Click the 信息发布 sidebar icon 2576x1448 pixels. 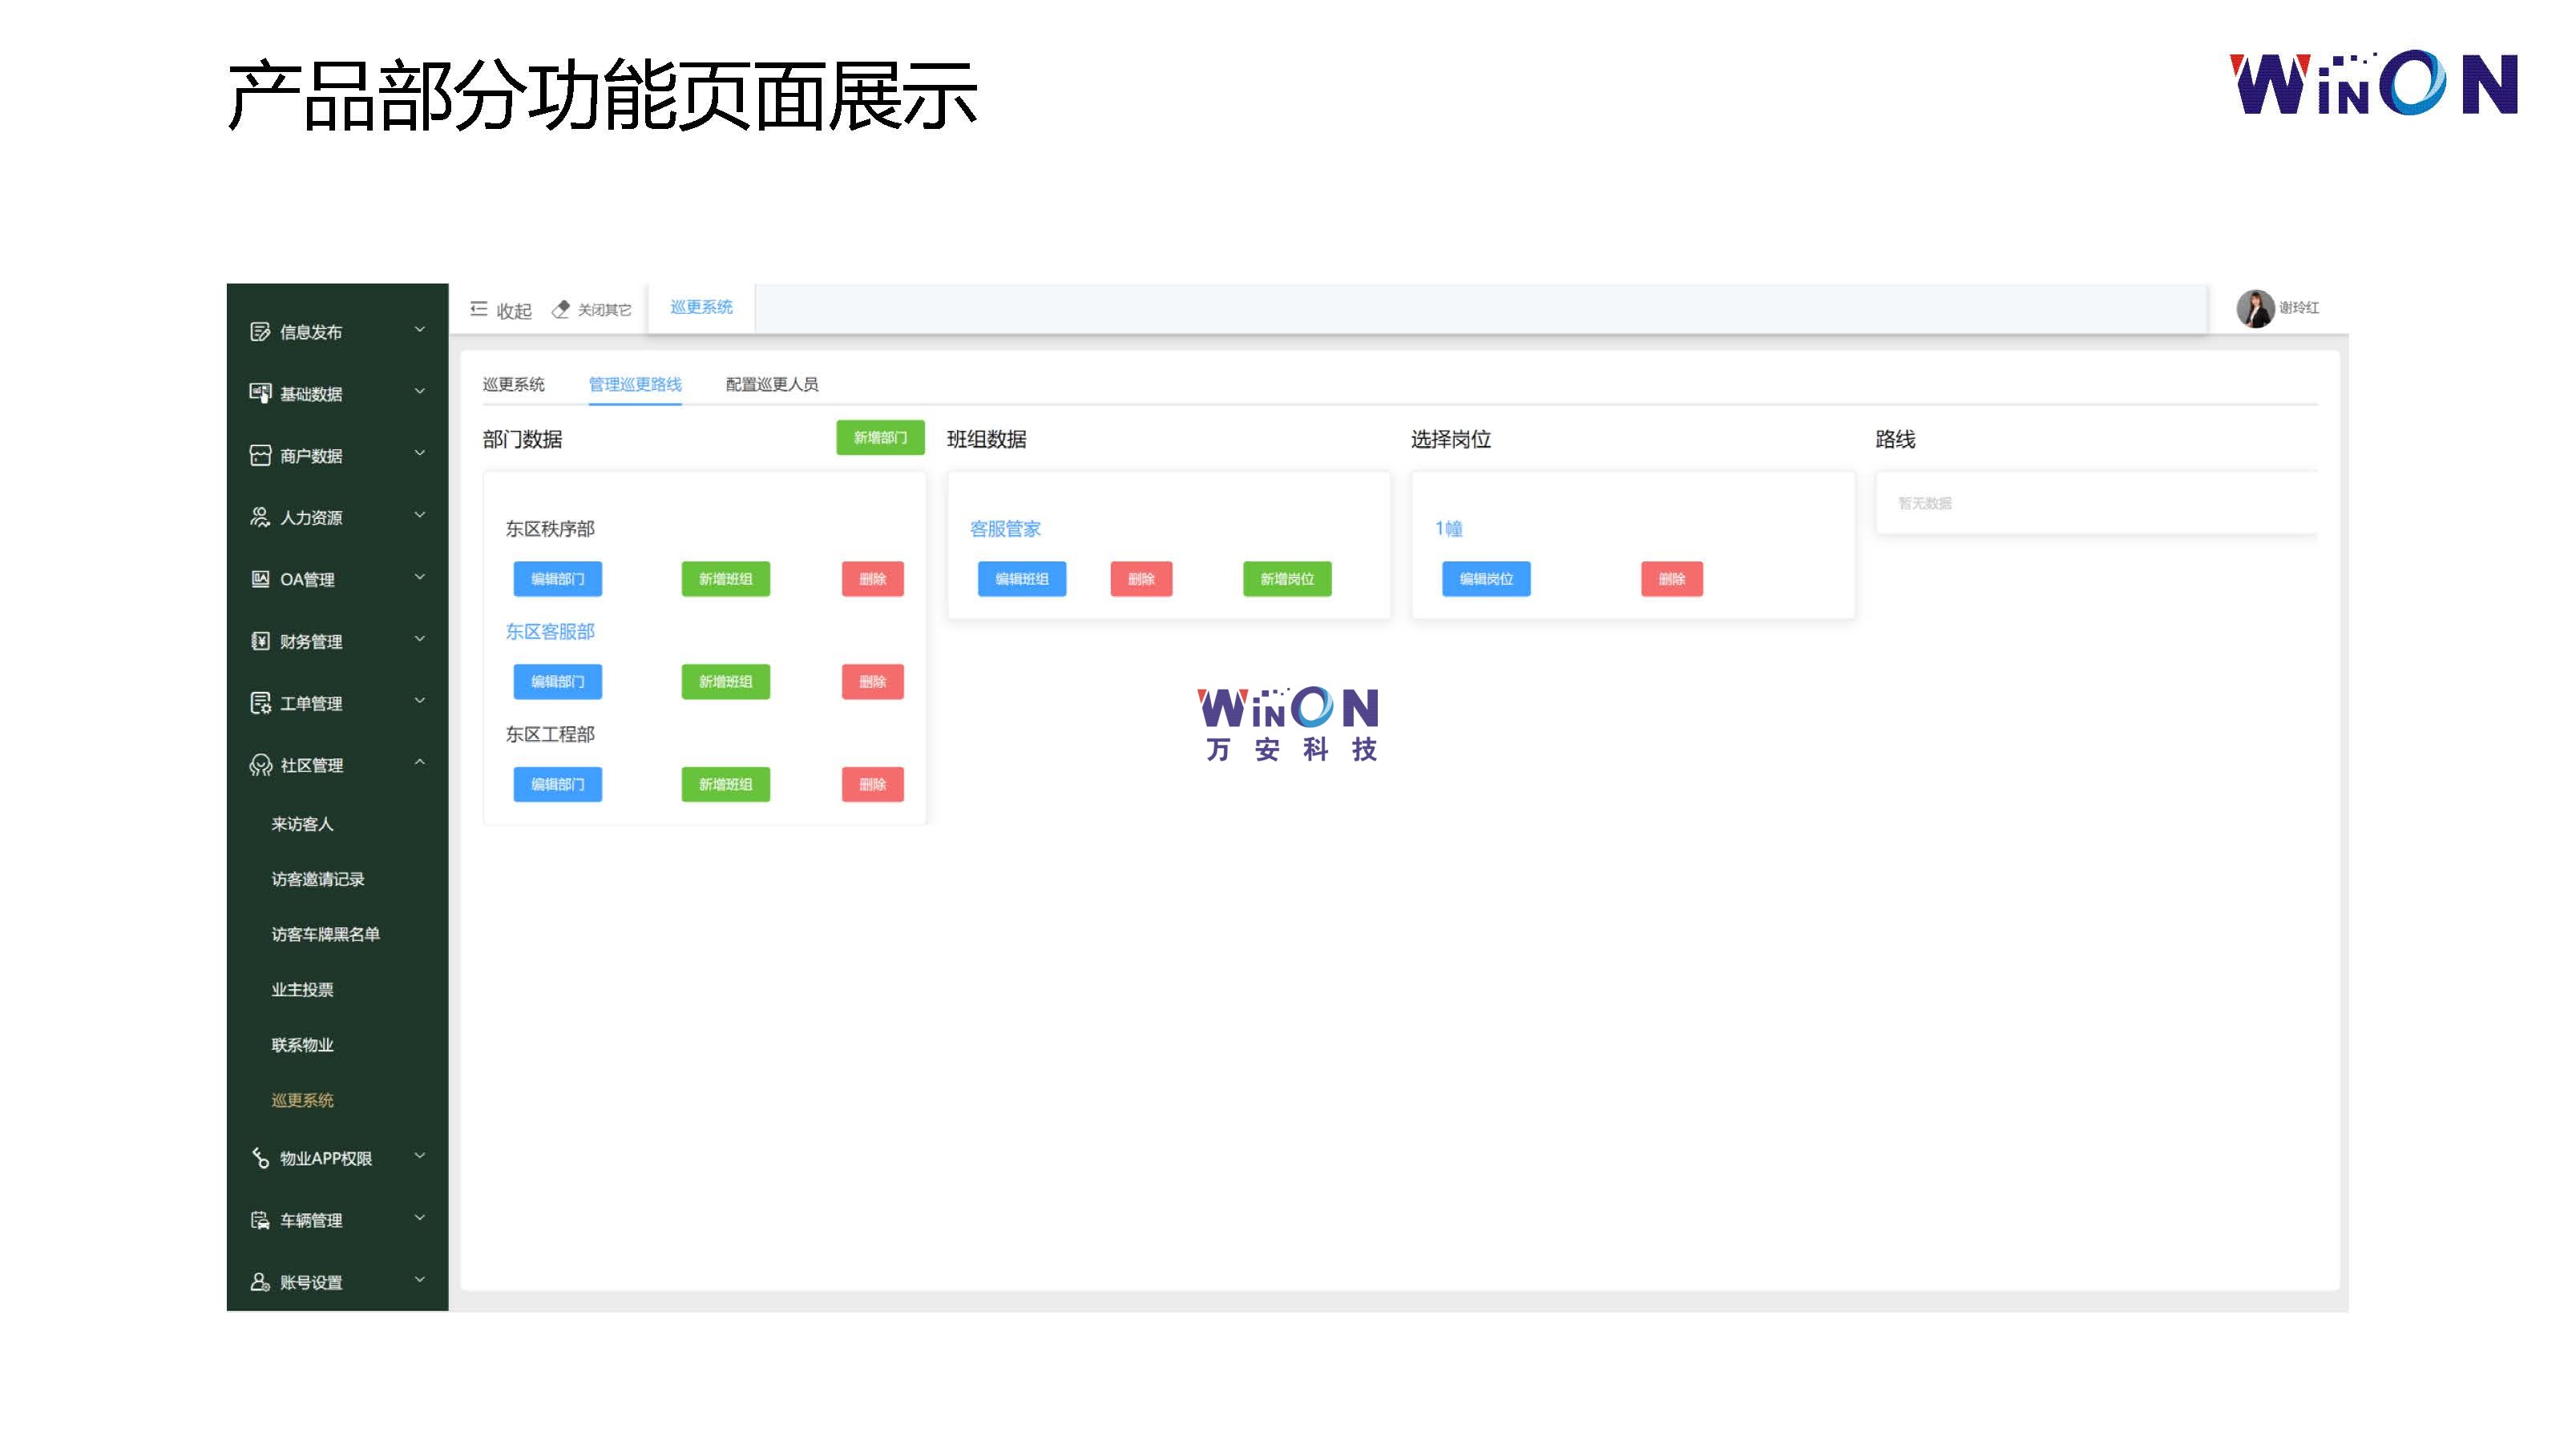click(260, 332)
